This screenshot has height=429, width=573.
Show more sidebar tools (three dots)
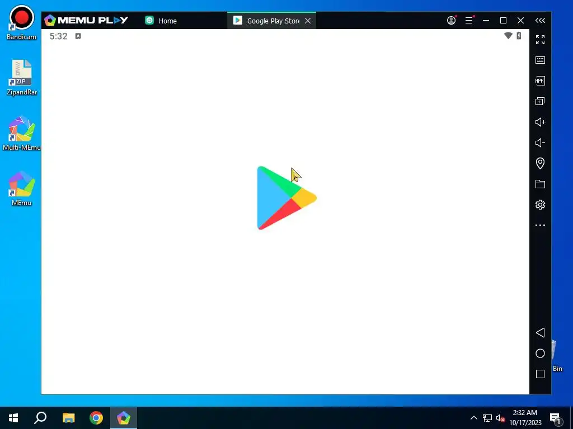pos(540,225)
